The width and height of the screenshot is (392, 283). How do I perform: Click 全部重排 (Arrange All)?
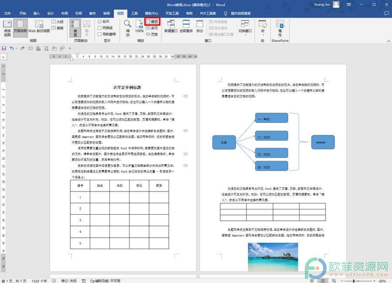pos(186,26)
